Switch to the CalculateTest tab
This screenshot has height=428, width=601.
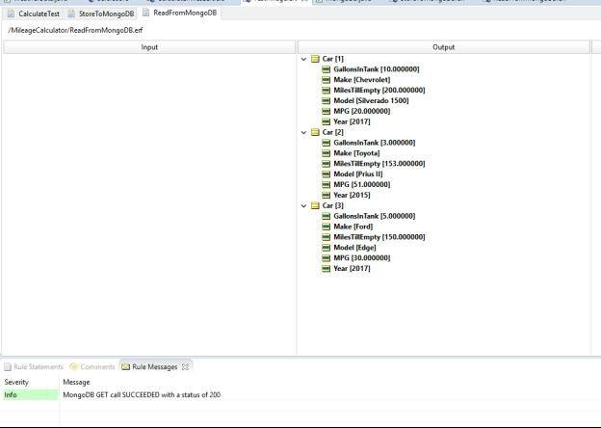pos(39,13)
